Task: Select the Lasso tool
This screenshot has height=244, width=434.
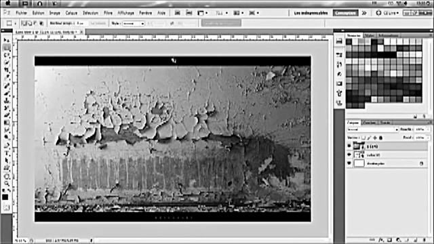Action: point(6,55)
